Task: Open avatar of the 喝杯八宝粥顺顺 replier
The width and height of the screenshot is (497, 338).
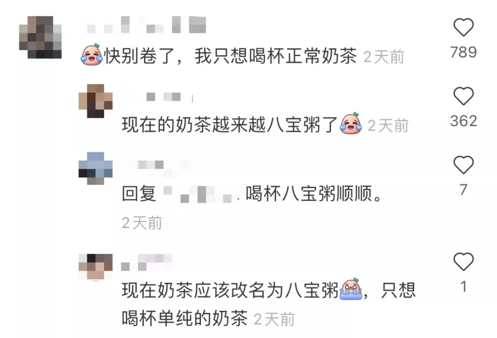Action: [95, 168]
